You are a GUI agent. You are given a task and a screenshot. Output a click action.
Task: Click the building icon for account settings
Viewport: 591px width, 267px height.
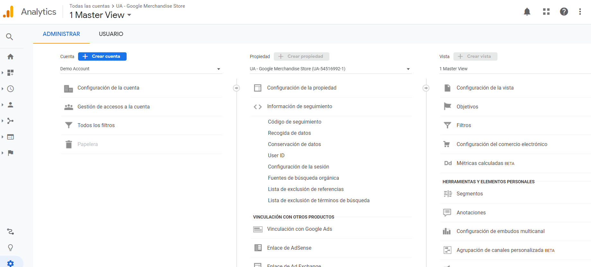pyautogui.click(x=68, y=88)
